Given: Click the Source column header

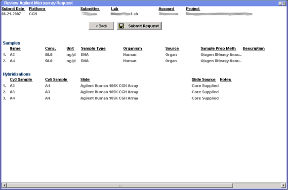Looking at the screenshot, I should click(x=172, y=48).
